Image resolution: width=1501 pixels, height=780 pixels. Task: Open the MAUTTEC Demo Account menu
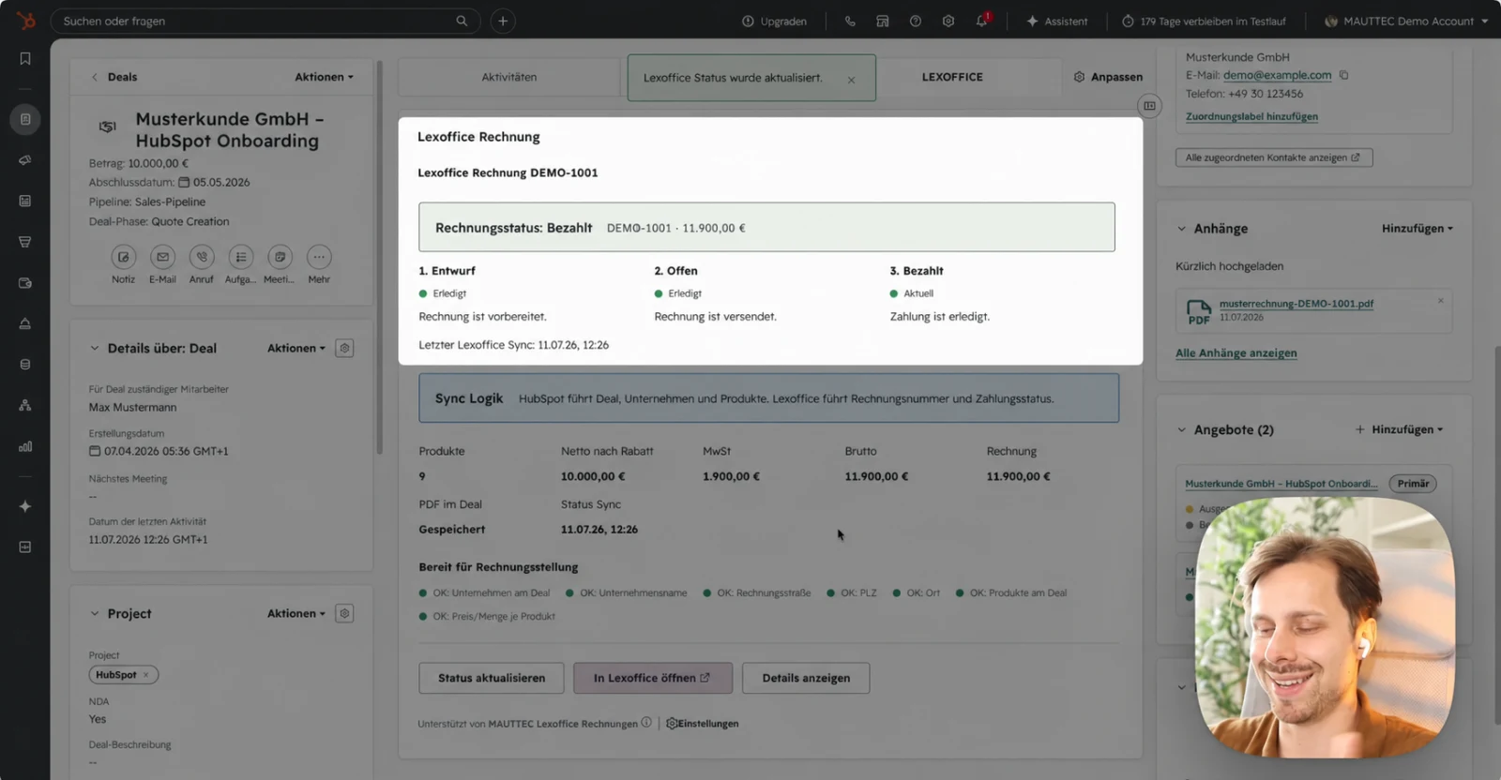coord(1406,21)
